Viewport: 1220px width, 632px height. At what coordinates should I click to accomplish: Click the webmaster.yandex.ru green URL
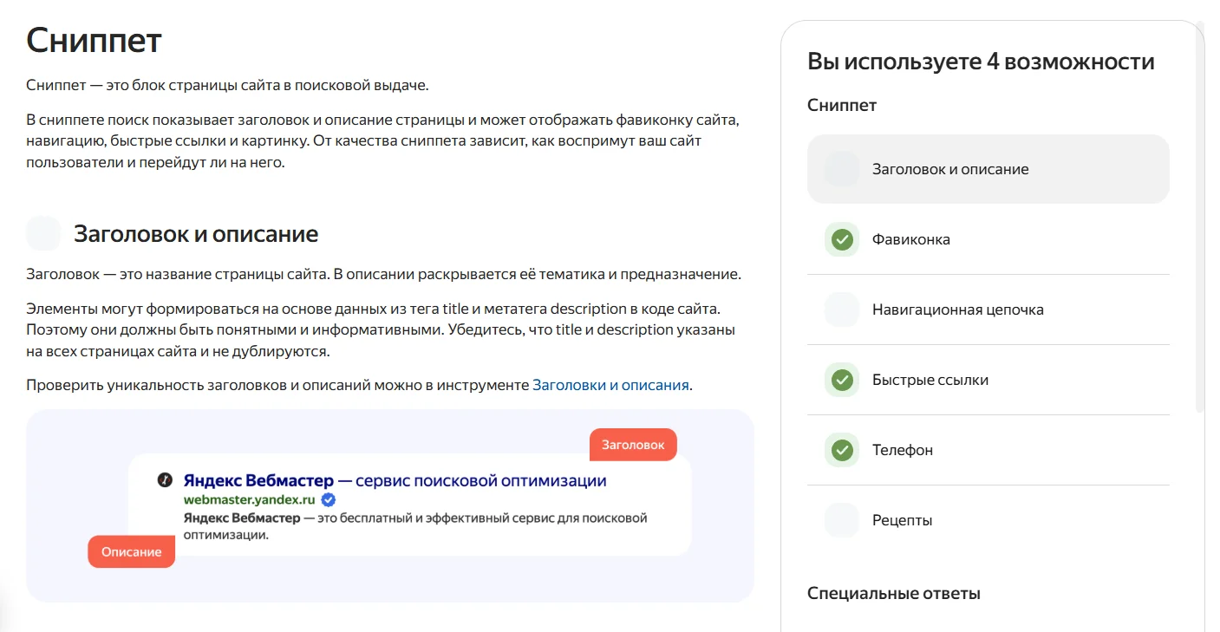click(249, 500)
